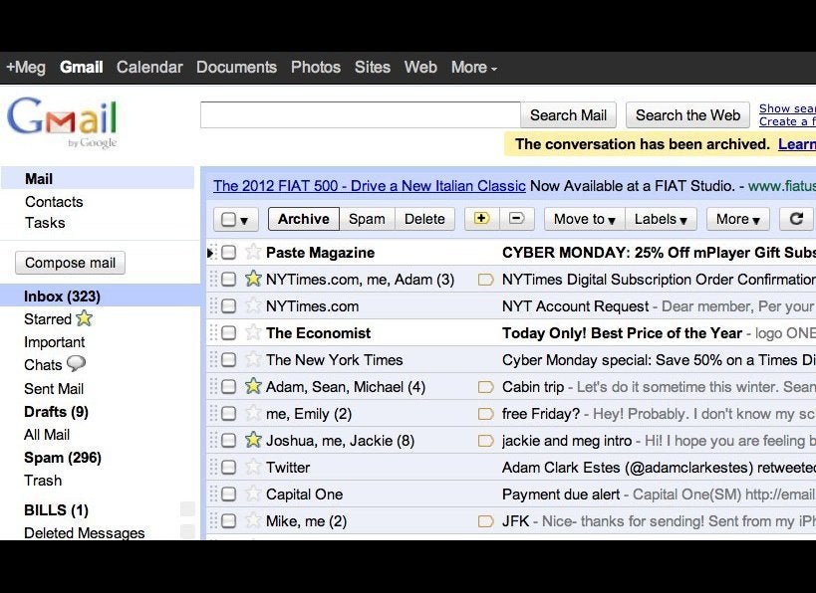Star the Mike, me JFK conversation
The height and width of the screenshot is (593, 816).
[253, 520]
